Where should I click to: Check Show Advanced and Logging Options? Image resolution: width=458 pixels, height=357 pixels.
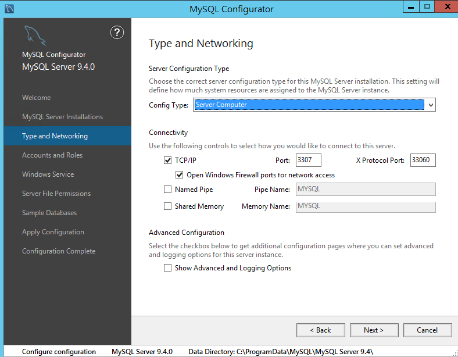[x=167, y=268]
